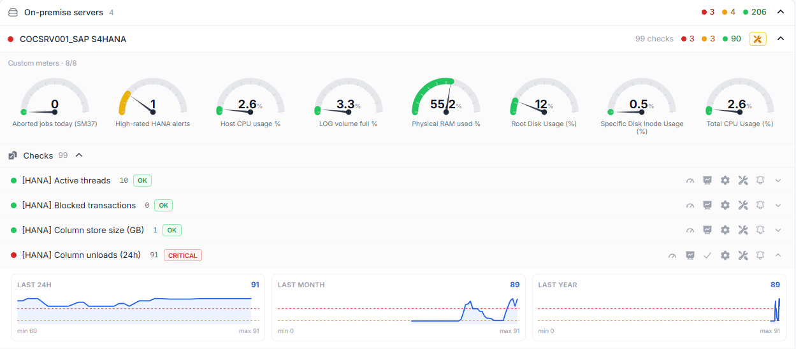The image size is (796, 349).
Task: Open the LAST MONTH trend chart
Action: (x=399, y=308)
